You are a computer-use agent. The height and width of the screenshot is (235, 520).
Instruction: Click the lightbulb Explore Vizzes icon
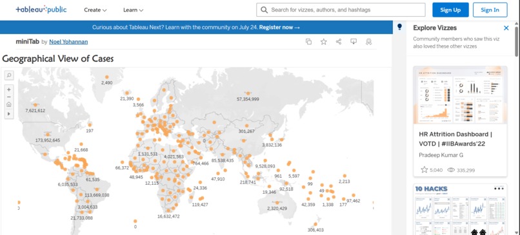(399, 27)
